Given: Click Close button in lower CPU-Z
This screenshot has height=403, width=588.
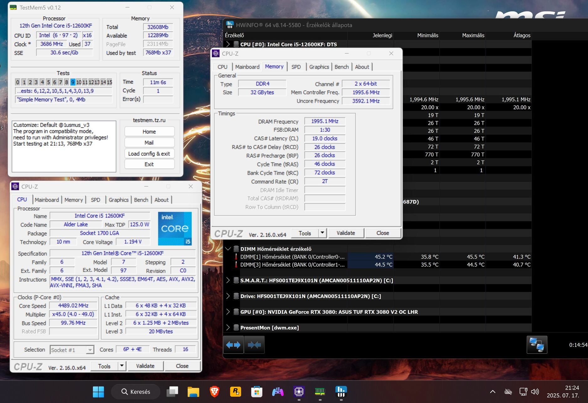Looking at the screenshot, I should 182,366.
